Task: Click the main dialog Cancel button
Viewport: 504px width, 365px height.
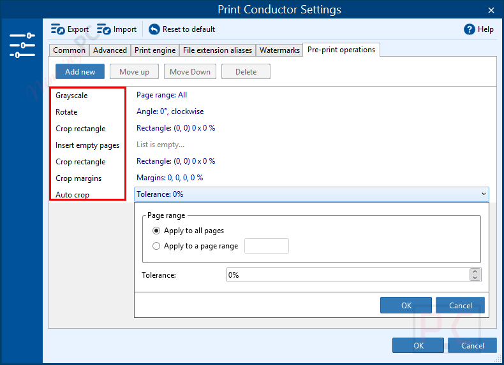Action: (472, 345)
